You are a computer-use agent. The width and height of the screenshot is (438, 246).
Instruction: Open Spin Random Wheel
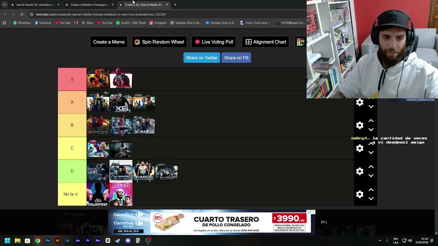coord(159,42)
